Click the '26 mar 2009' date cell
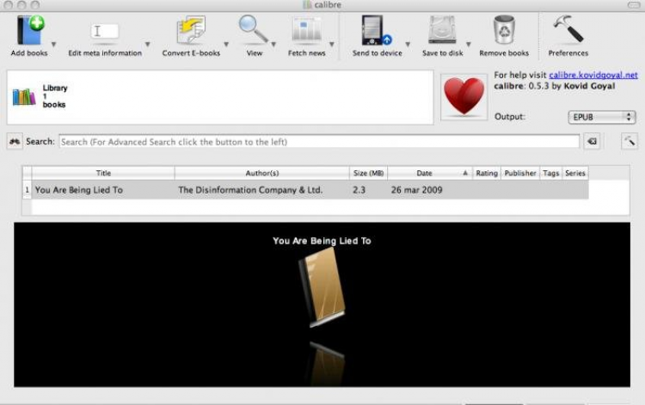This screenshot has width=645, height=405. tap(430, 190)
